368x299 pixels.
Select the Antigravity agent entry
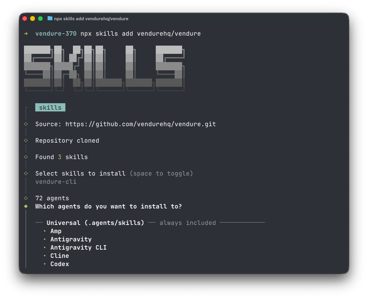coord(71,239)
